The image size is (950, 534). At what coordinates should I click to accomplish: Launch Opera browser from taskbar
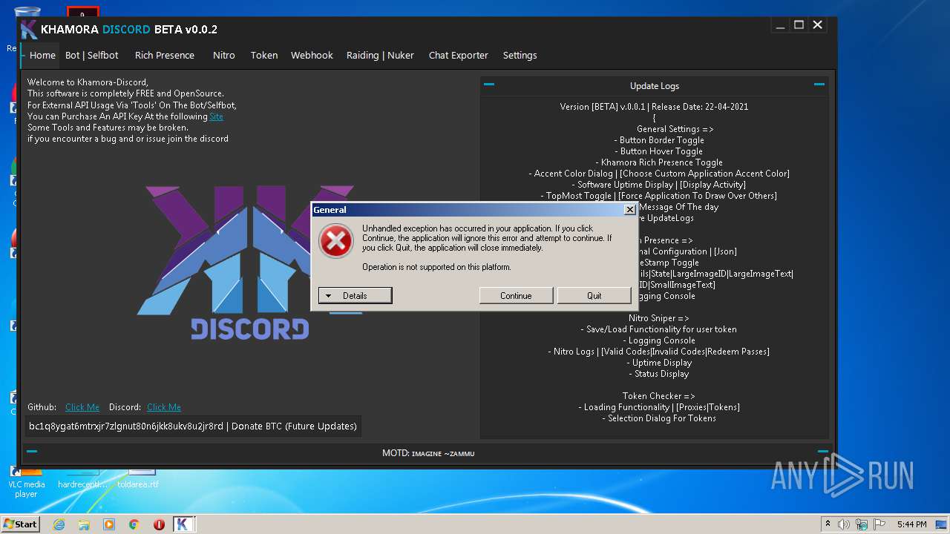159,524
